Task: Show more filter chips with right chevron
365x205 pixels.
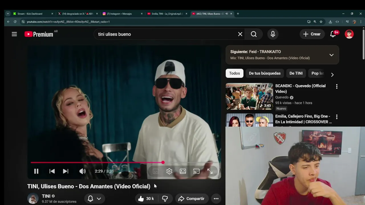Action: 332,75
